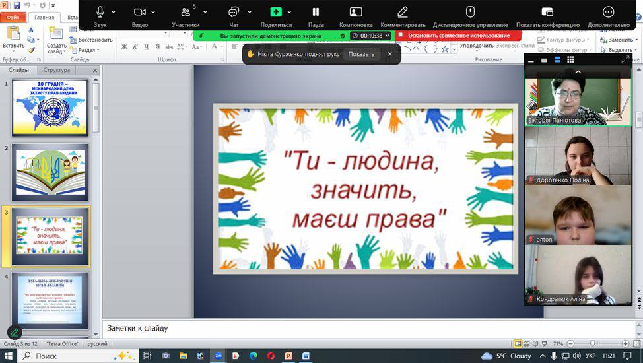Image resolution: width=643 pixels, height=363 pixels.
Task: Open the Zoom Чат chat icon
Action: click(x=233, y=12)
